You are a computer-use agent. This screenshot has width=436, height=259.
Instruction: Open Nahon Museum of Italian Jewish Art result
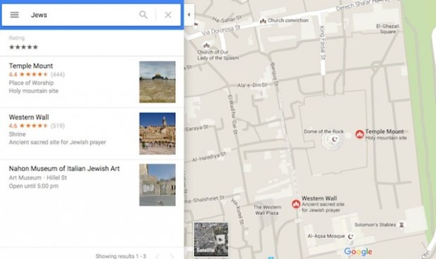coord(64,169)
